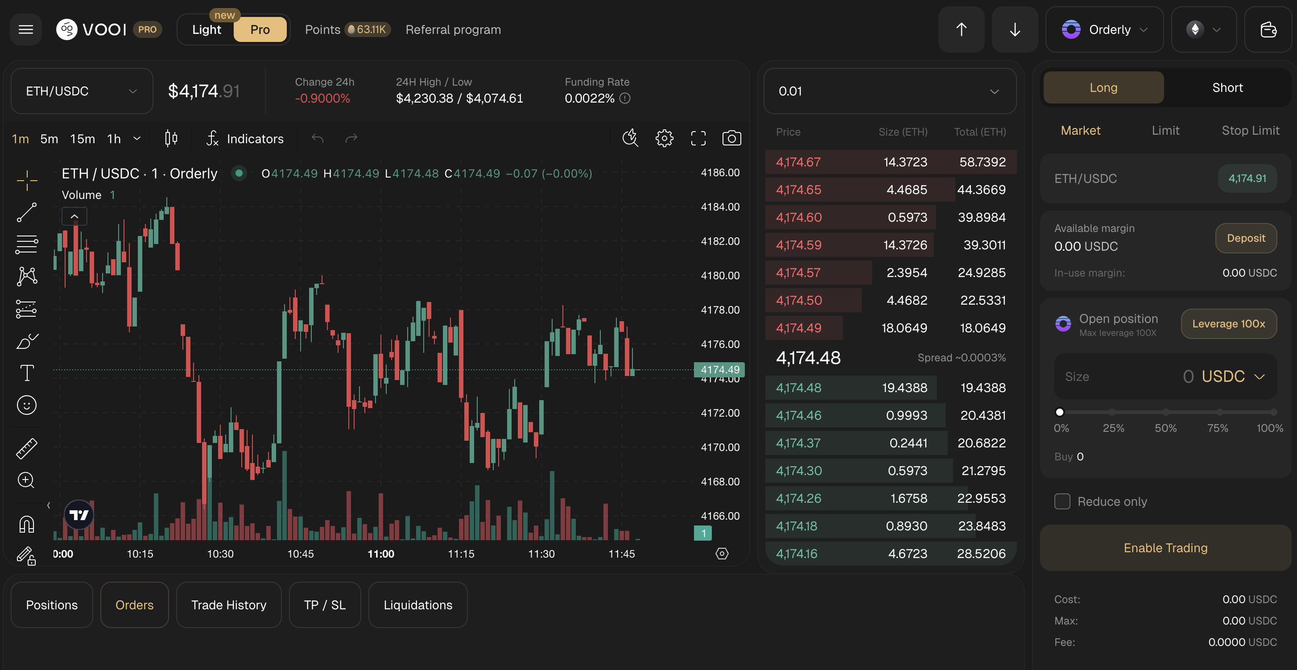
Task: Toggle the magnet mode tool
Action: coord(27,524)
